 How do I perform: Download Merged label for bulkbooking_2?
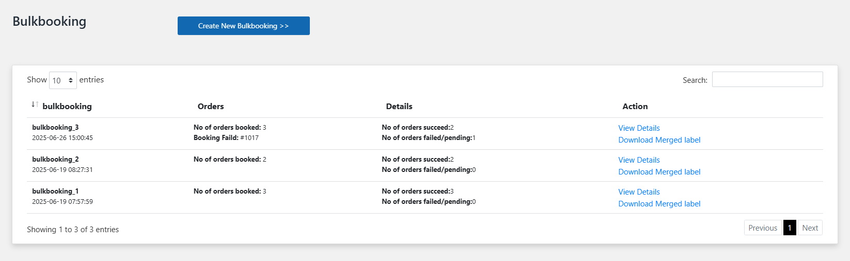coord(659,172)
